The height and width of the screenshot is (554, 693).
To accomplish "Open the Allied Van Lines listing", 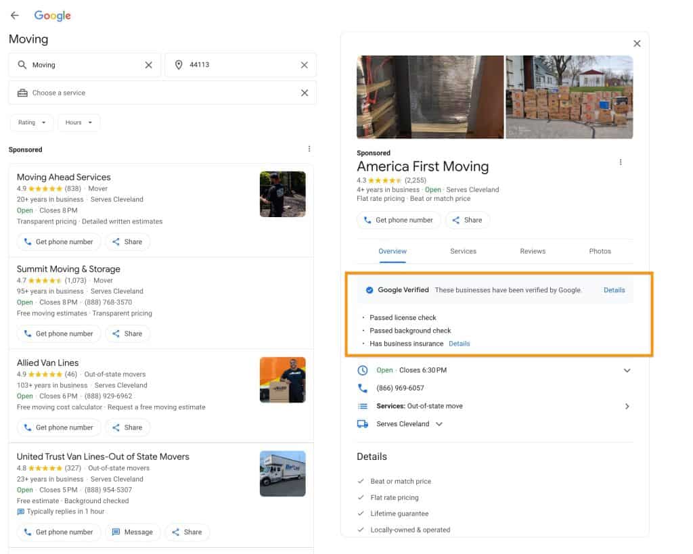I will [48, 363].
